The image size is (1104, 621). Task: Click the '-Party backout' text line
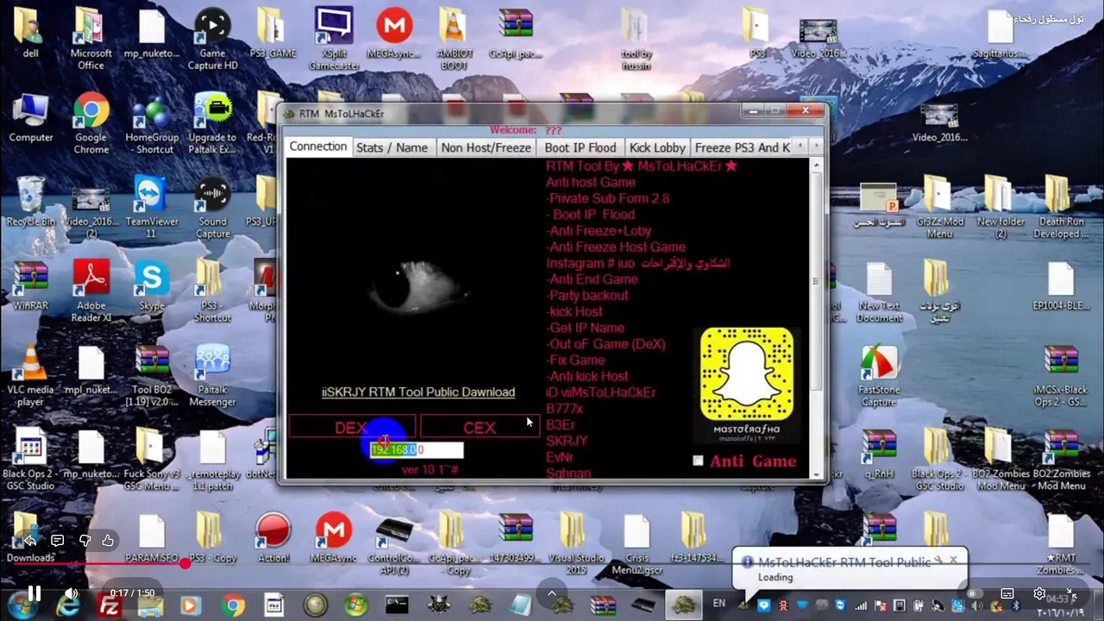click(587, 295)
